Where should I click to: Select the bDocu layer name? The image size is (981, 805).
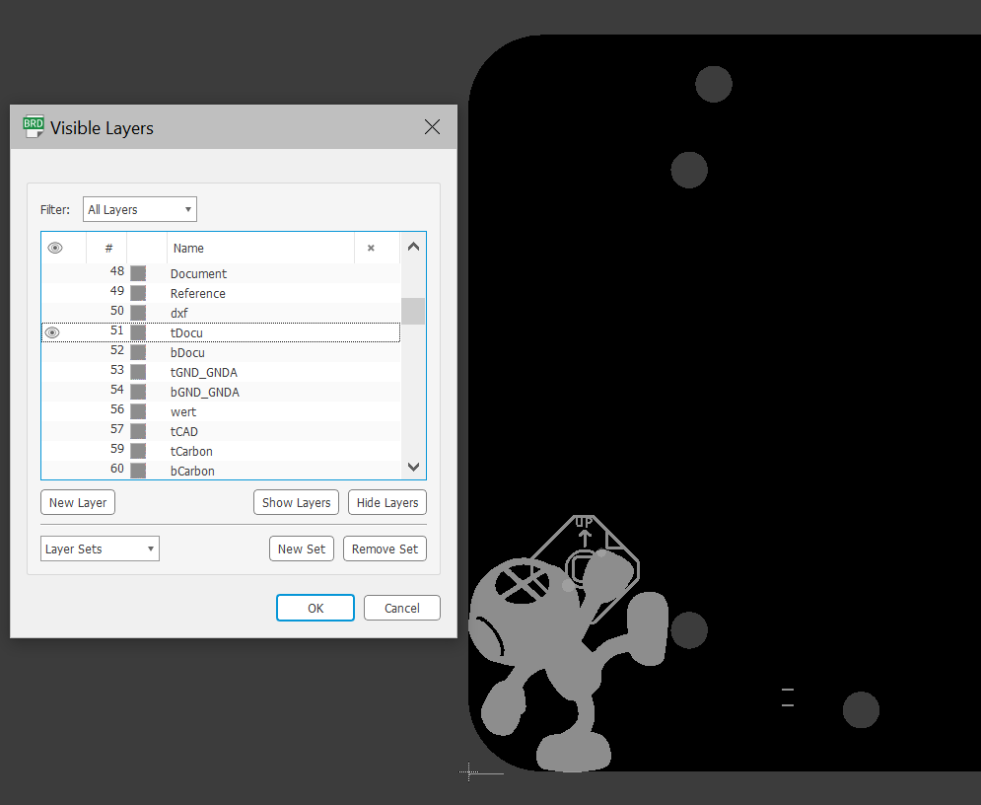187,353
